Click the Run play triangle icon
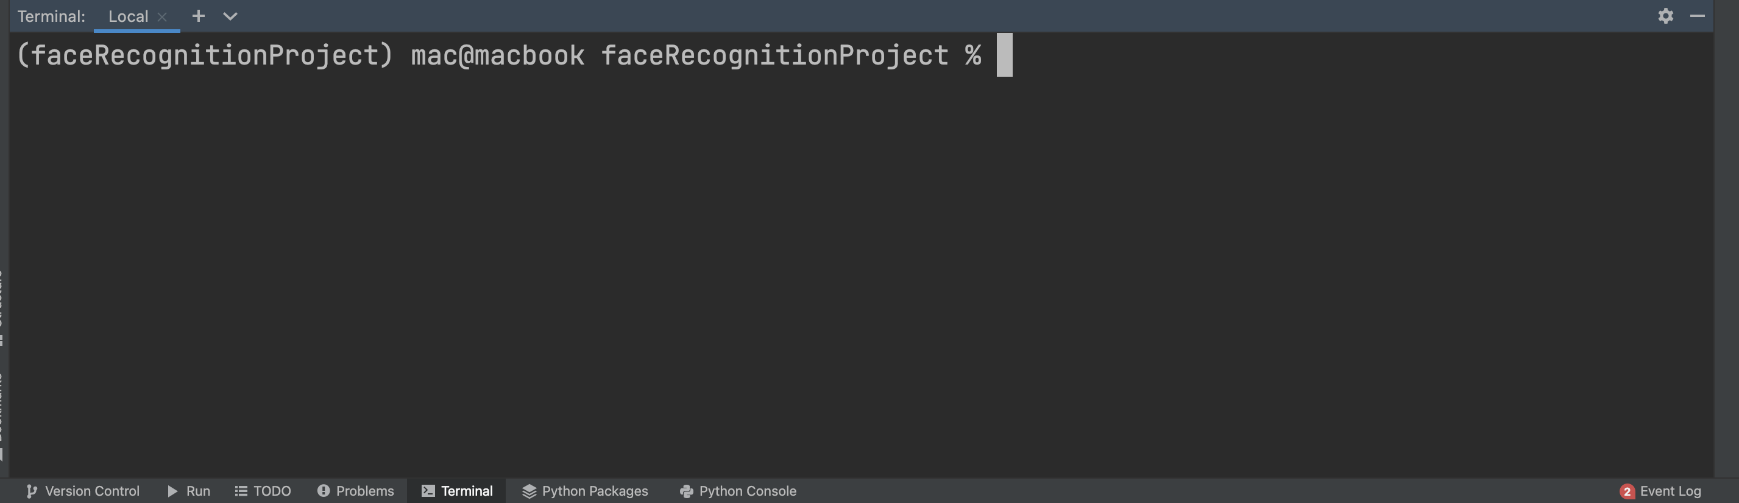The width and height of the screenshot is (1739, 503). pyautogui.click(x=173, y=491)
